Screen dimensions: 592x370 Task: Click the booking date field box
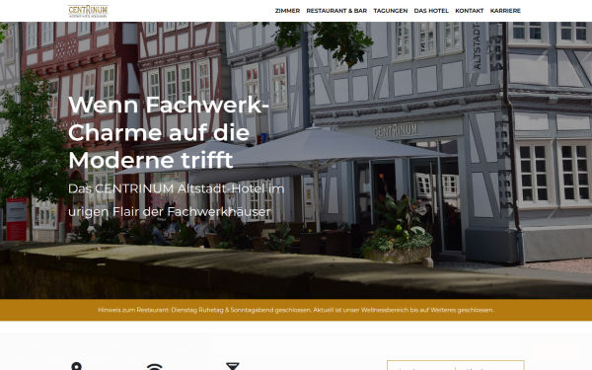coord(456,365)
